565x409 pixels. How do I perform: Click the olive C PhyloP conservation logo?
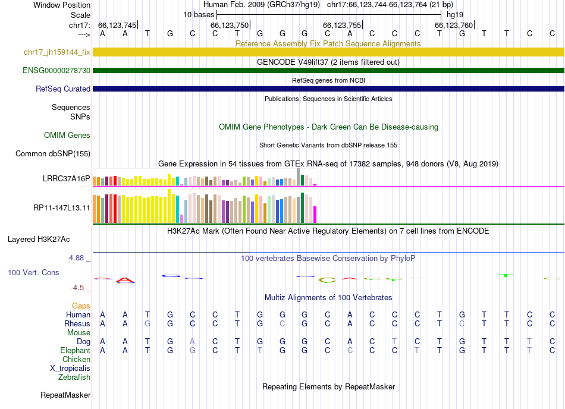tap(327, 280)
